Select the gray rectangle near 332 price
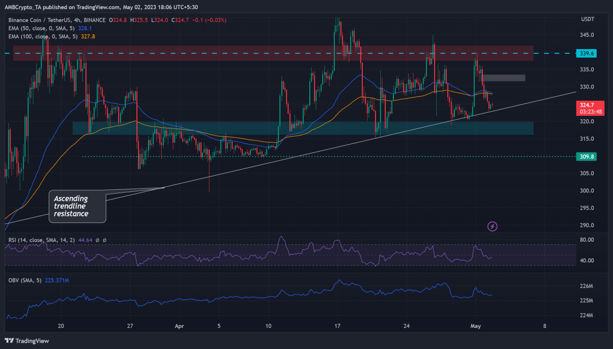613x349 pixels. [503, 78]
